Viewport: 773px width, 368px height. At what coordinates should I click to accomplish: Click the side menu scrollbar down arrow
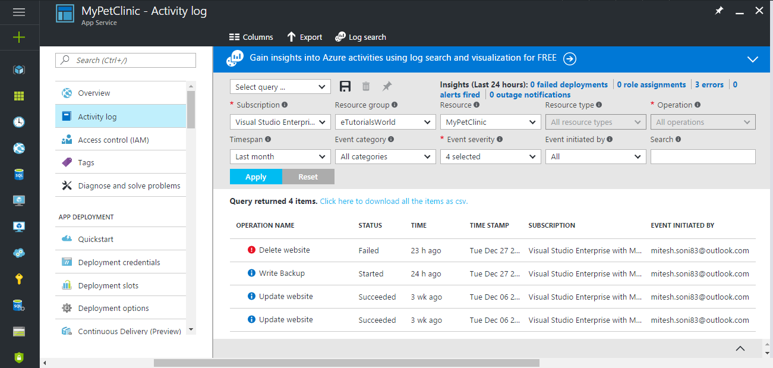click(x=191, y=329)
